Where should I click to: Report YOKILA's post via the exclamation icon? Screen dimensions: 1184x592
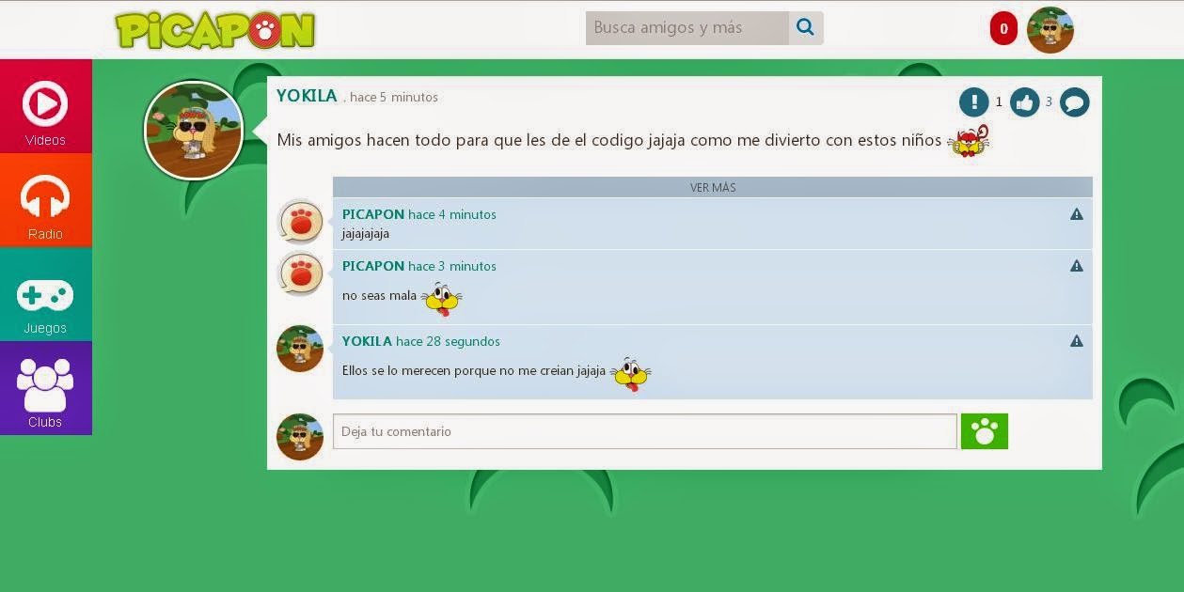tap(974, 101)
